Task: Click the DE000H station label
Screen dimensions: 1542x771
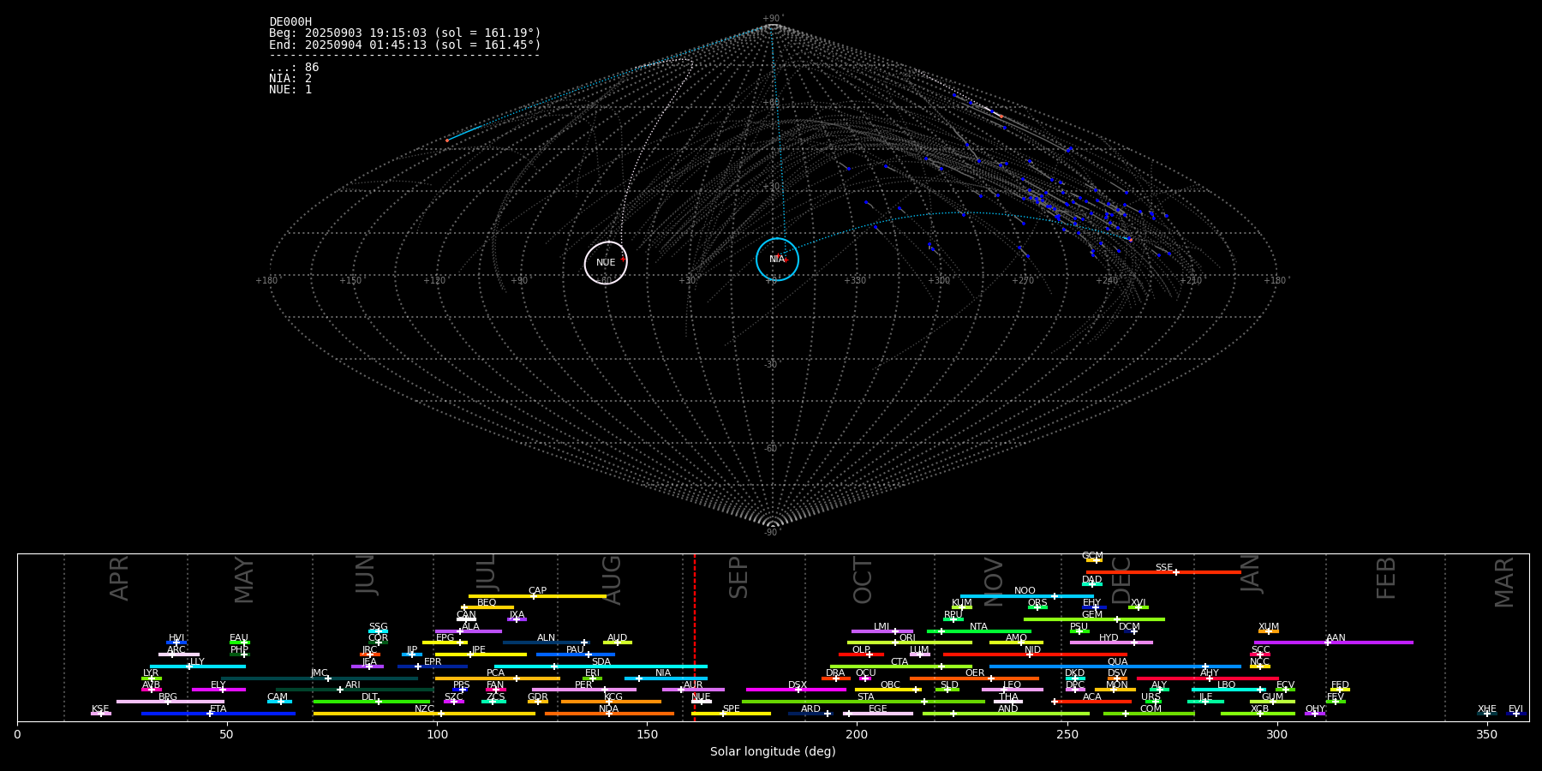Action: (x=290, y=22)
